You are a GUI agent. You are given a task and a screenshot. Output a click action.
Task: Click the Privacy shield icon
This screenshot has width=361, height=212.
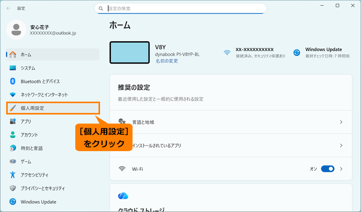[13, 188]
